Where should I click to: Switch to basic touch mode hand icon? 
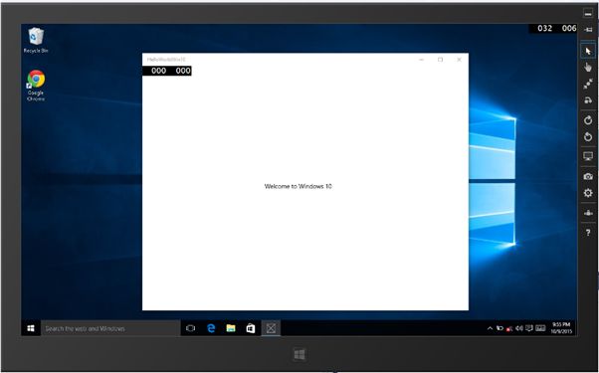(x=588, y=68)
